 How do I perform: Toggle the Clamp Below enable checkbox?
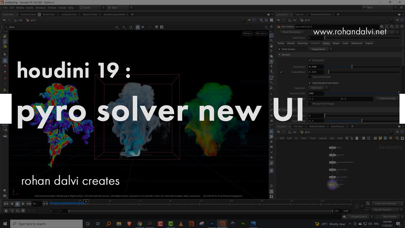point(281,72)
